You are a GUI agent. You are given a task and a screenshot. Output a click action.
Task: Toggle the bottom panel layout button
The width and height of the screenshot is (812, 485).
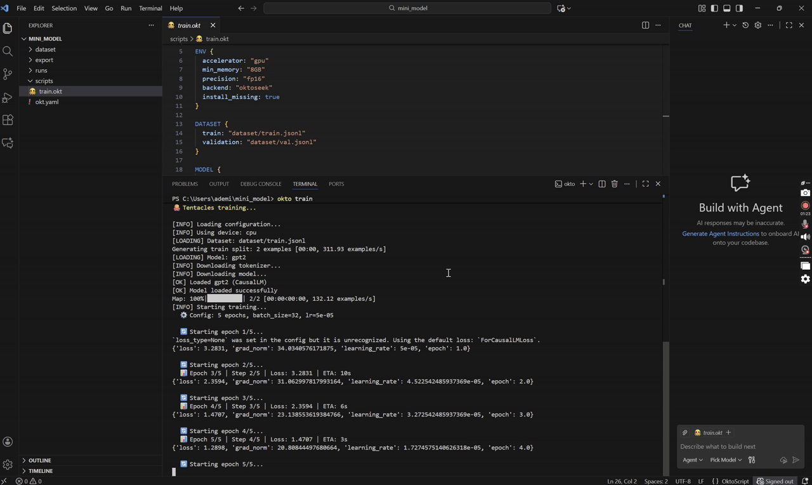[x=727, y=8]
